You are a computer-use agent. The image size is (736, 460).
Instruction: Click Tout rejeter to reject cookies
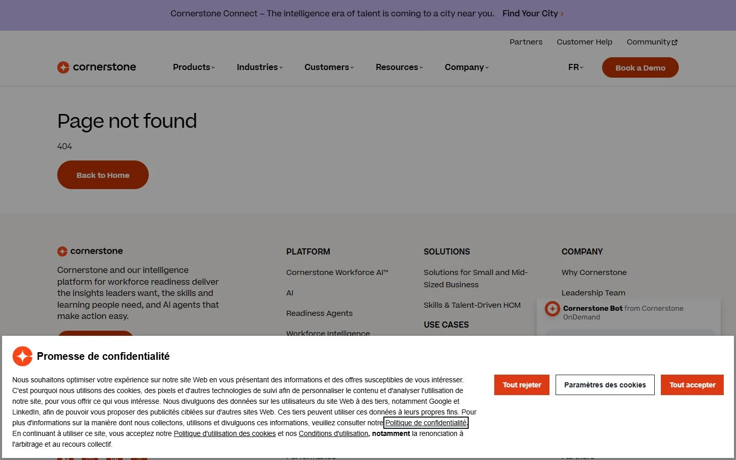(x=522, y=385)
